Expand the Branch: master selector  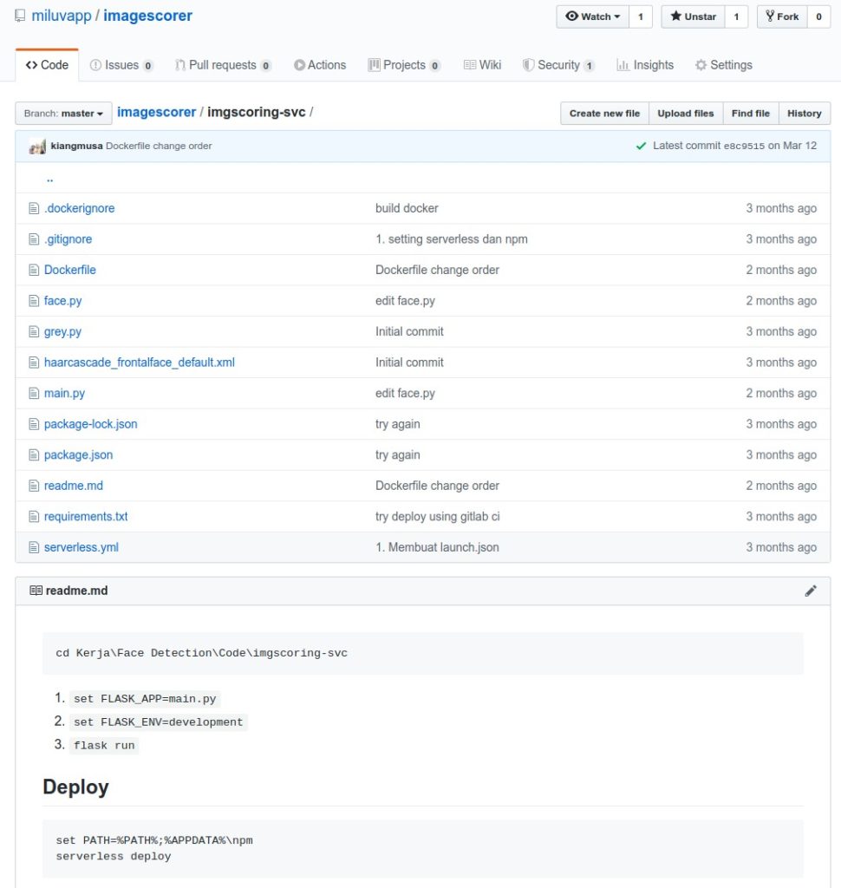tap(64, 114)
